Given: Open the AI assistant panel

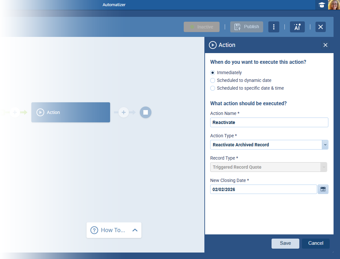Looking at the screenshot, I should (x=297, y=27).
